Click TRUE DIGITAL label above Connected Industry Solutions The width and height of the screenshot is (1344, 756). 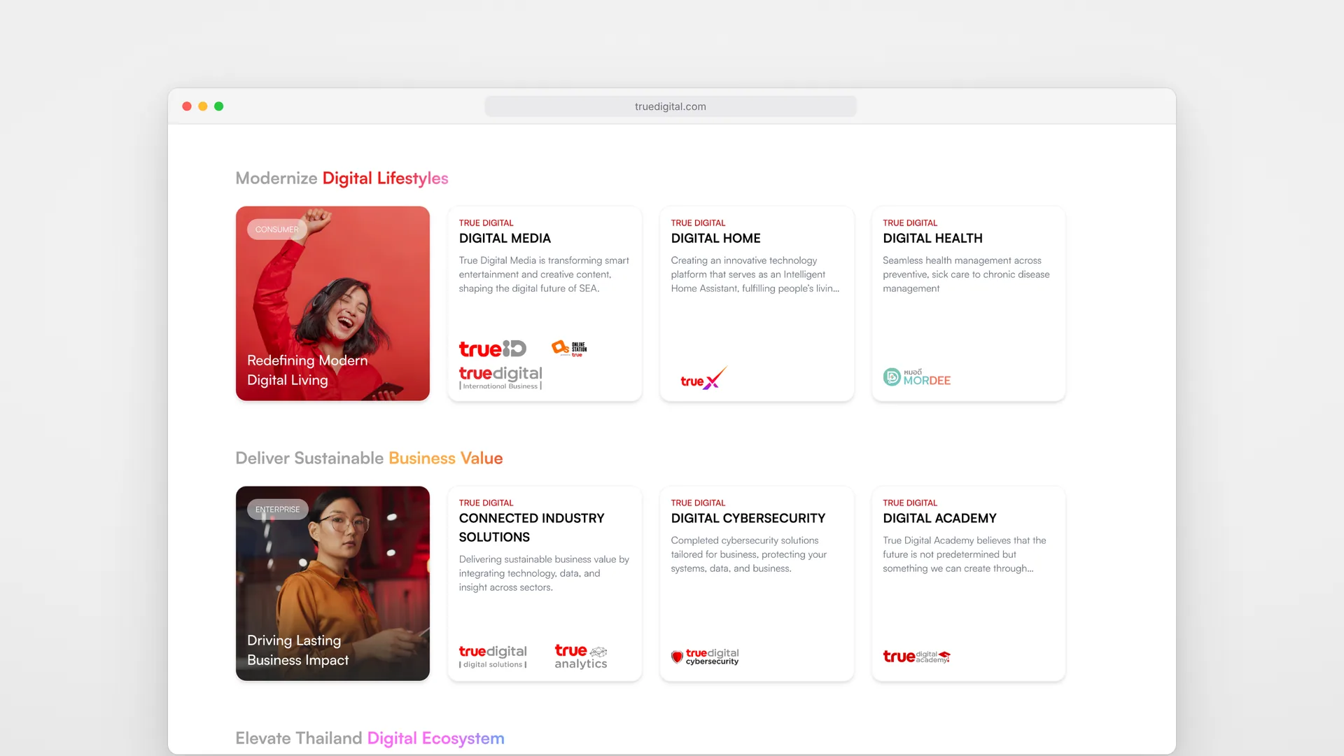pyautogui.click(x=486, y=503)
